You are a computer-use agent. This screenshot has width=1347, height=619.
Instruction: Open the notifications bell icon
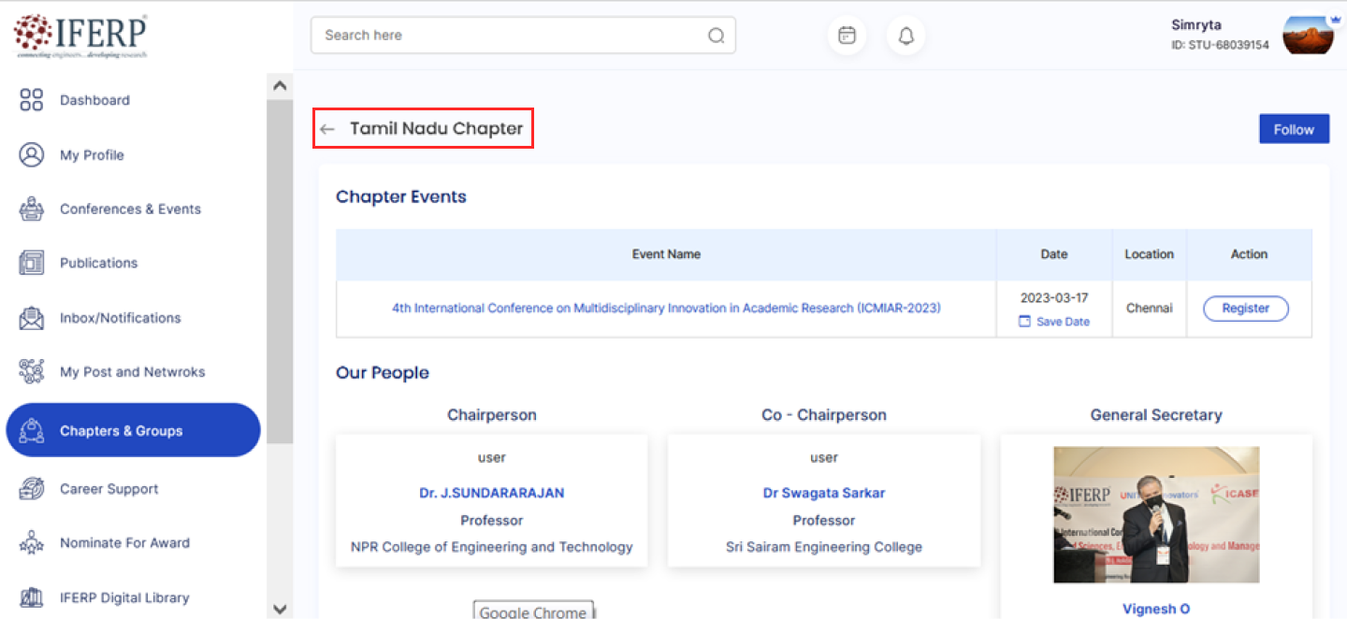tap(905, 36)
